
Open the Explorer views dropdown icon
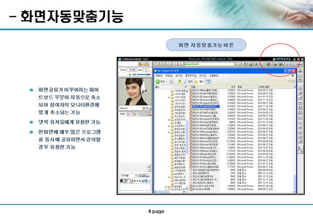pyautogui.click(x=209, y=81)
